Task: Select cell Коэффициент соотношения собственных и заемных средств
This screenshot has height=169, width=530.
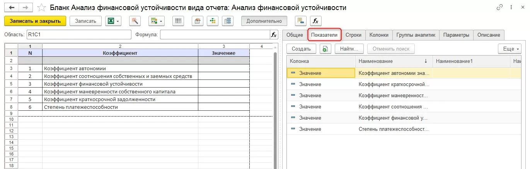Action: 120,76
